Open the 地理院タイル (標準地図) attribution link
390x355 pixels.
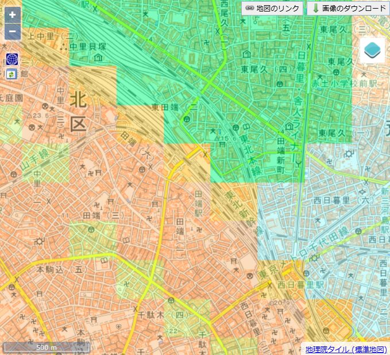(346, 349)
